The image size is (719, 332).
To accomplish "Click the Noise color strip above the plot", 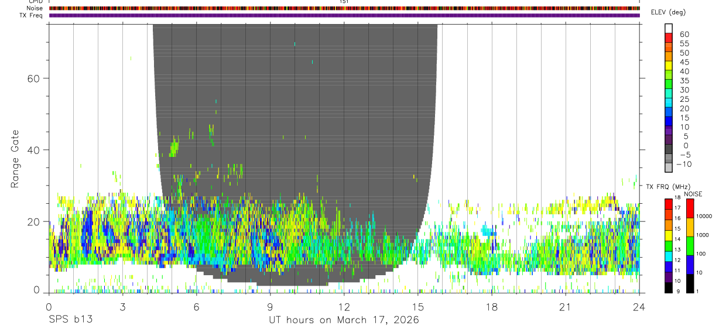I will click(344, 8).
